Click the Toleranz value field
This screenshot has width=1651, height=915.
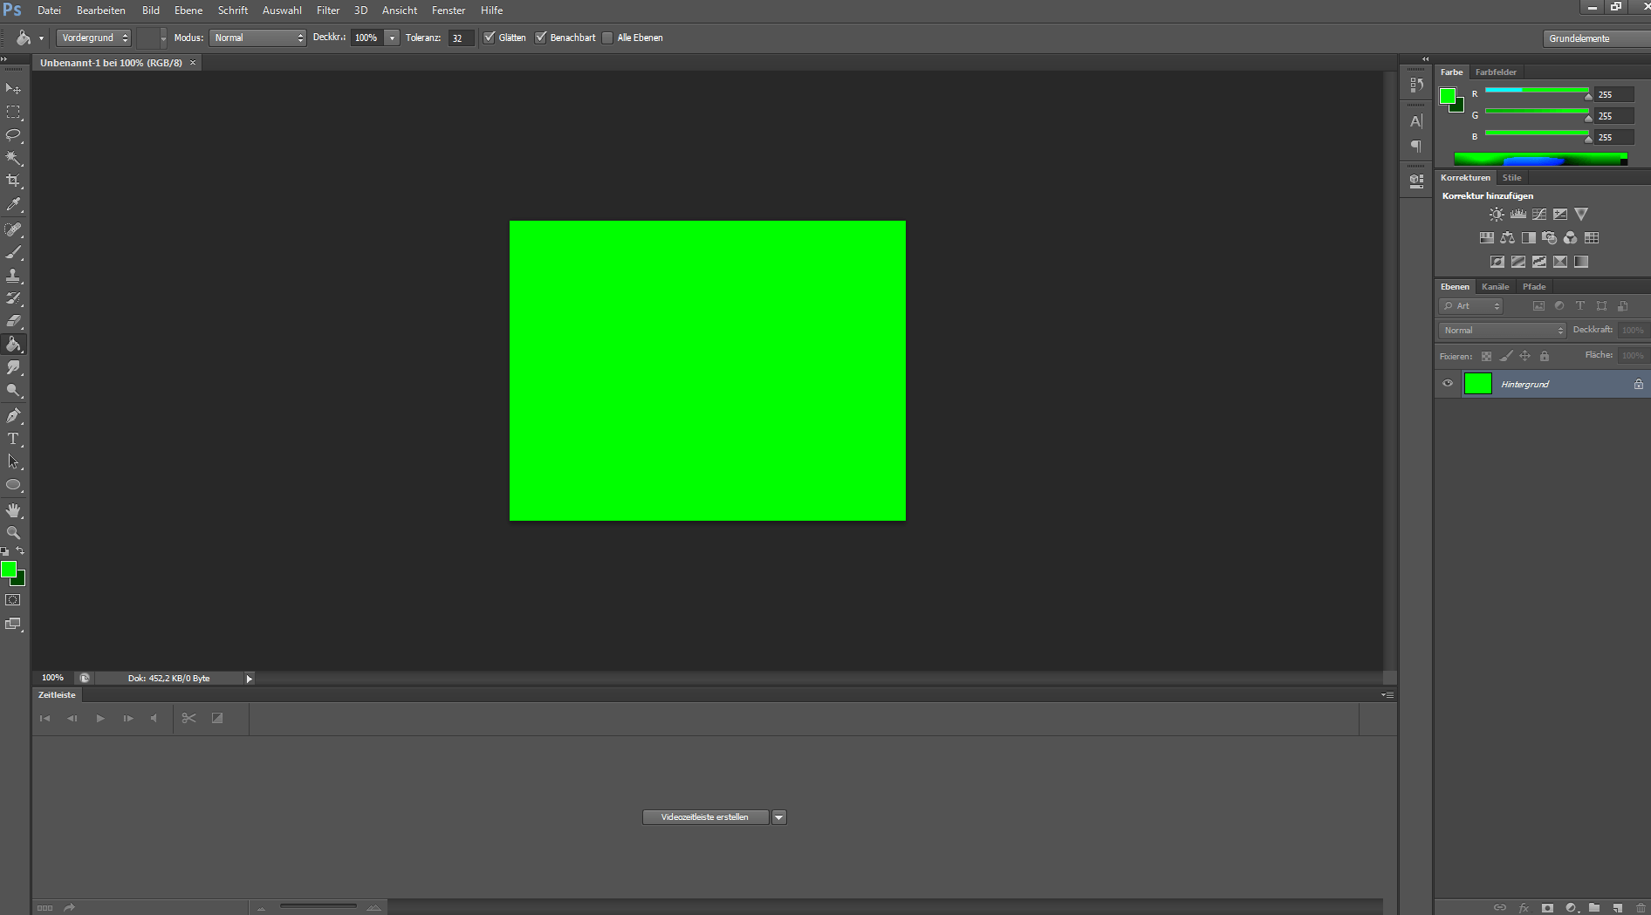coord(461,38)
